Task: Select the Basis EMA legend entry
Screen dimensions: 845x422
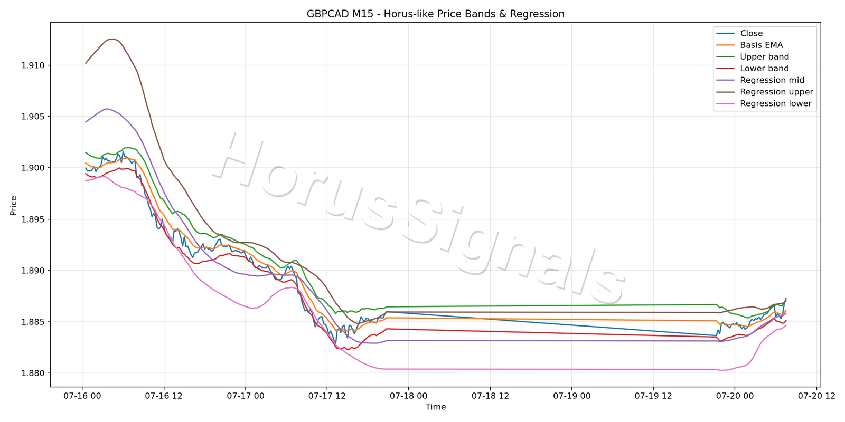Action: coord(749,45)
